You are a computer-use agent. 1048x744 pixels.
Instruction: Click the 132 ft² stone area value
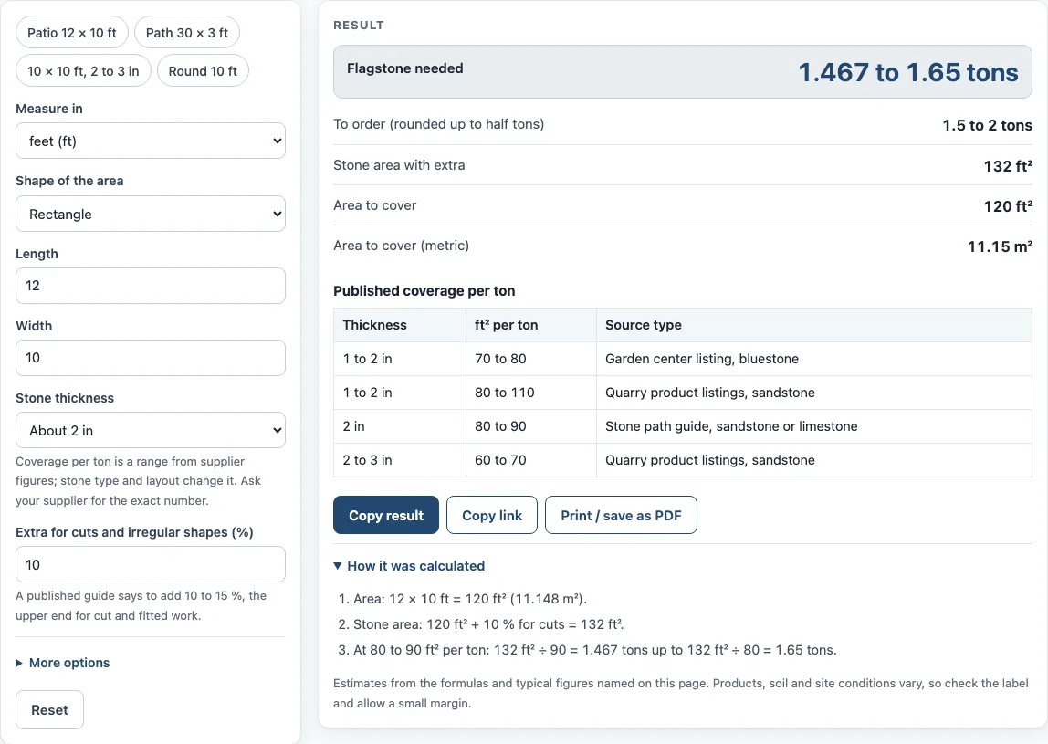[x=1008, y=166]
